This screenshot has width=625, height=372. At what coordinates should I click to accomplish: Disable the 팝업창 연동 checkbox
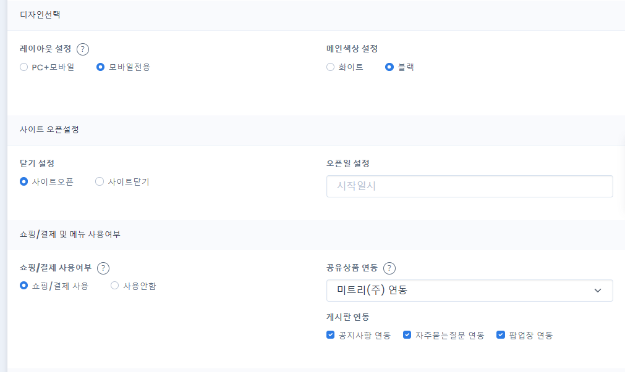tap(501, 336)
